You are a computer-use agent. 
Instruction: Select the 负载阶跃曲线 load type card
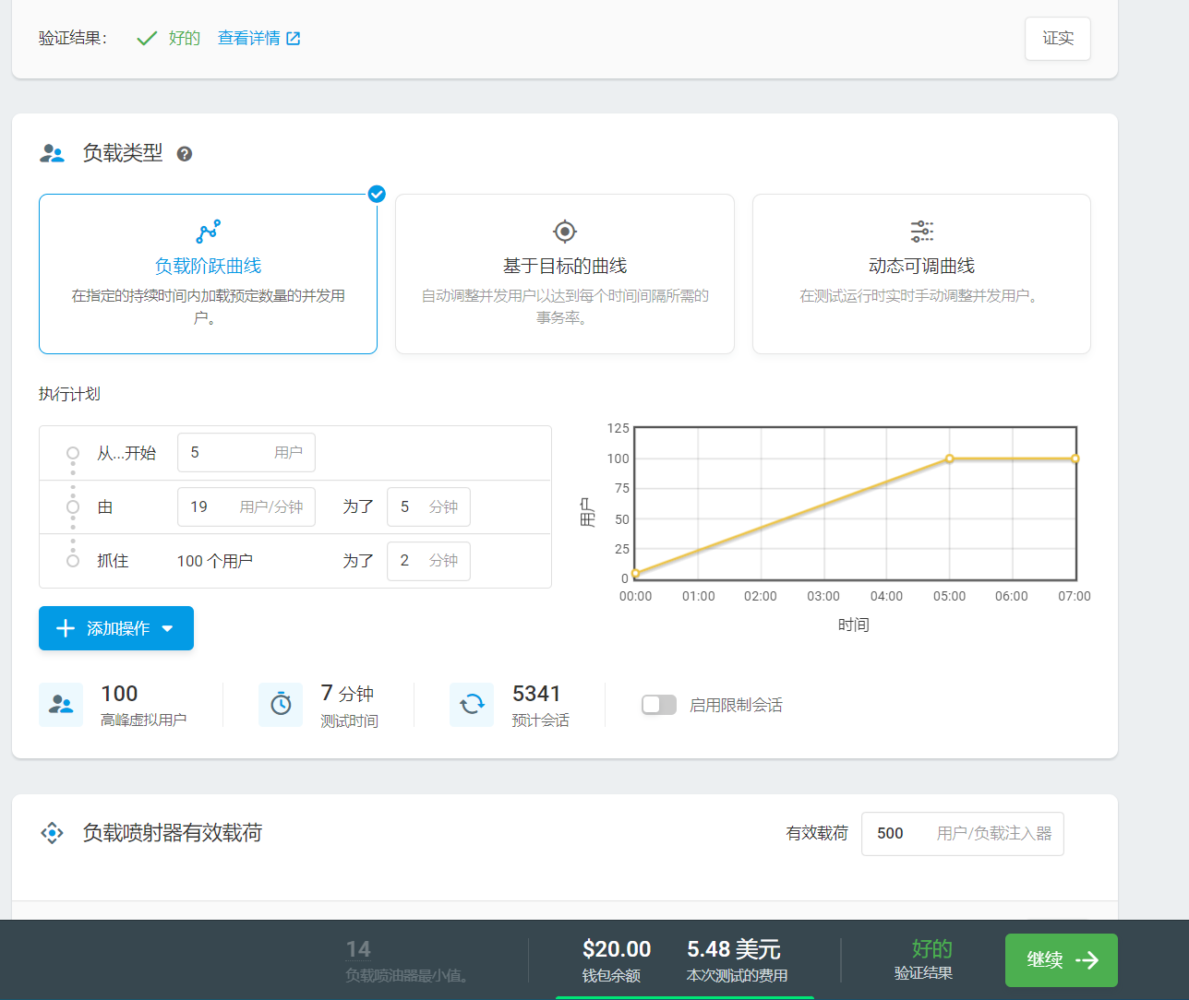pyautogui.click(x=209, y=274)
